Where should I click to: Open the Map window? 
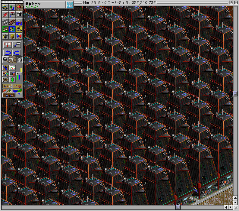5,67
